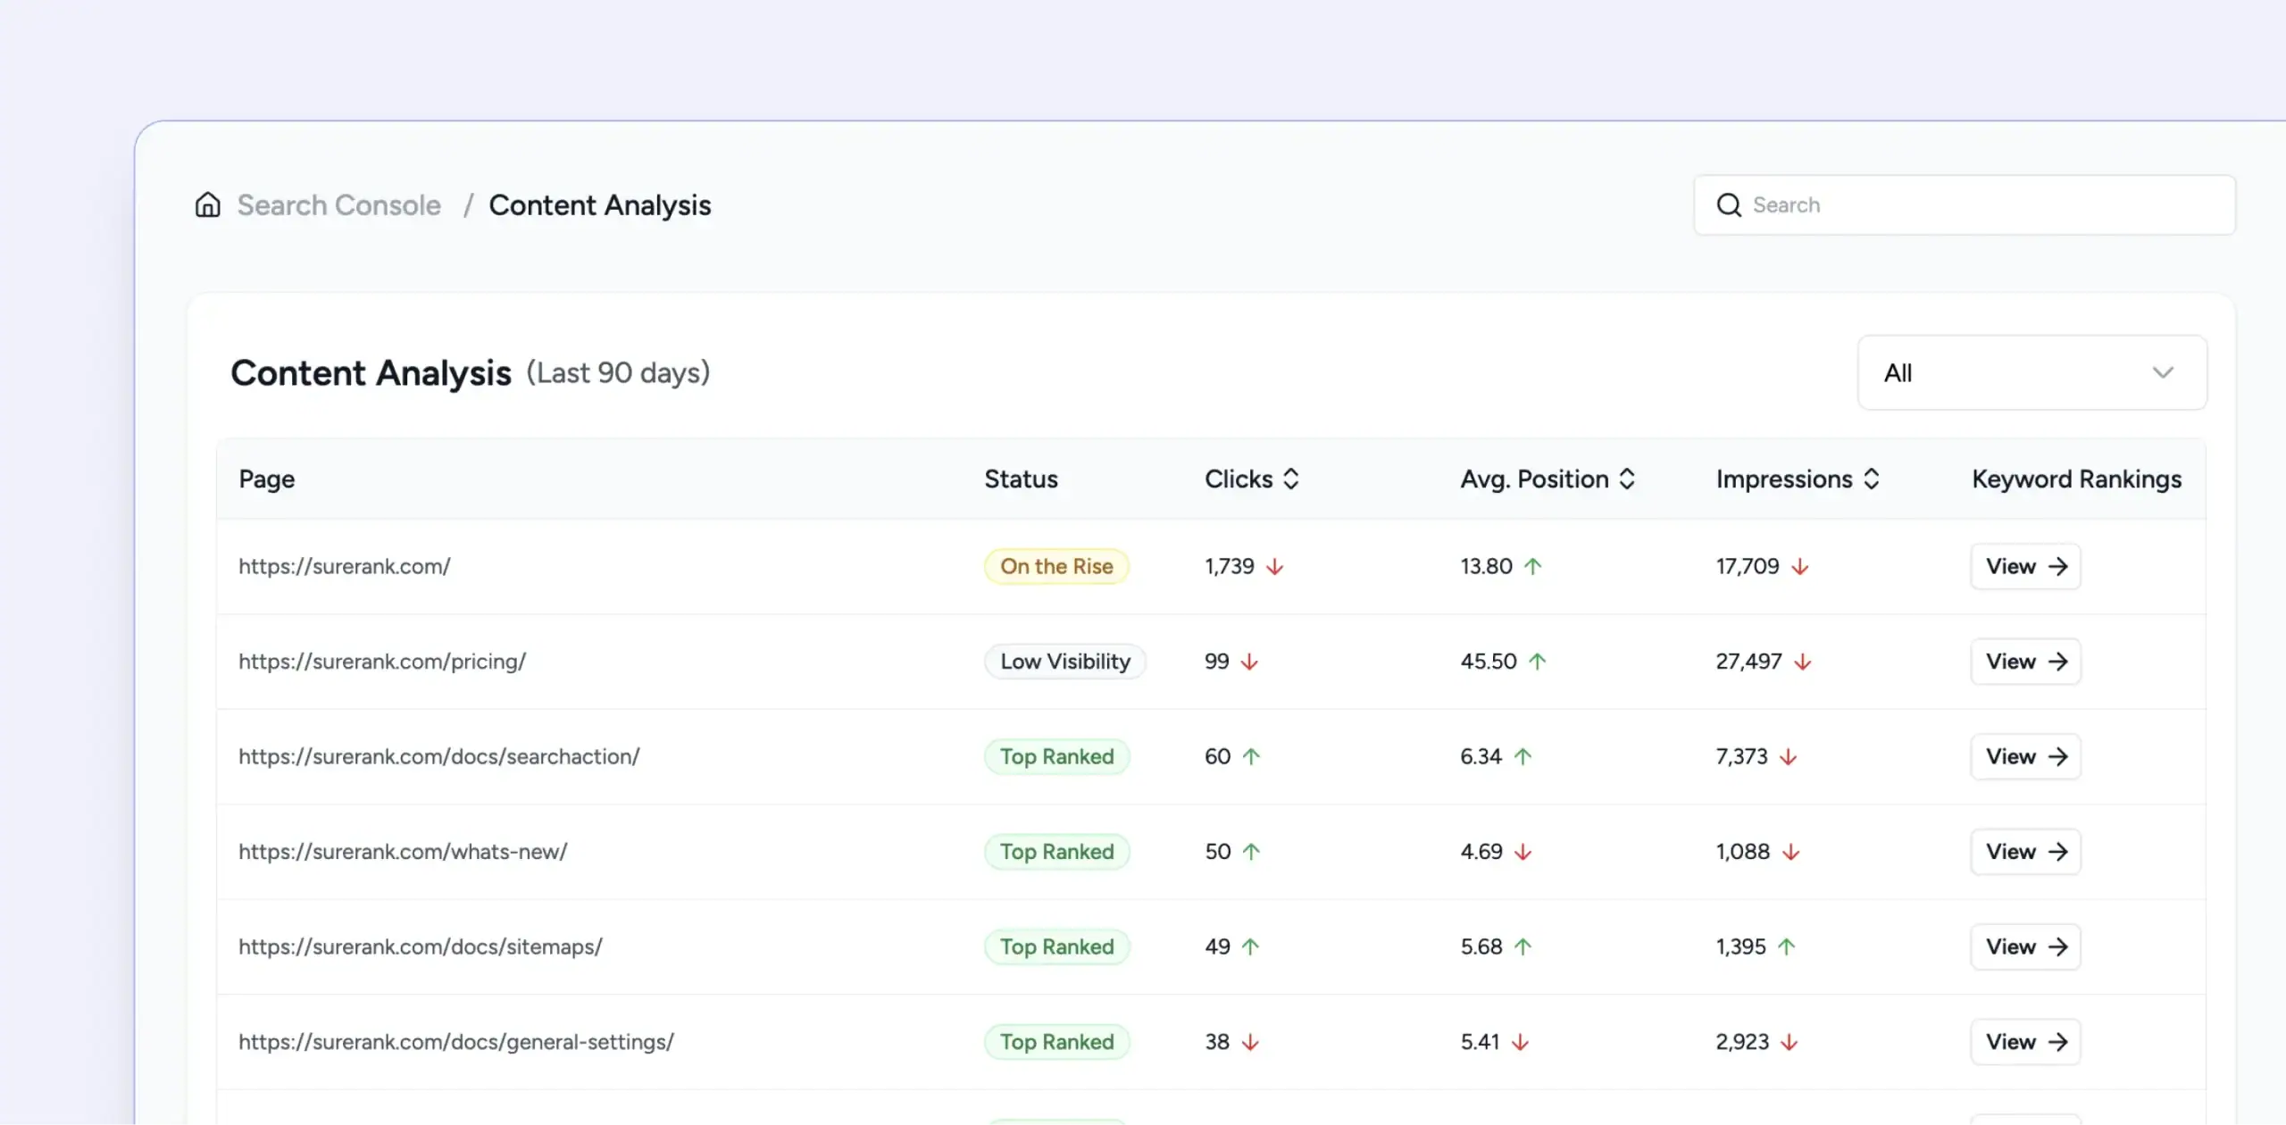Click the Content Analysis section heading
2286x1125 pixels.
371,373
